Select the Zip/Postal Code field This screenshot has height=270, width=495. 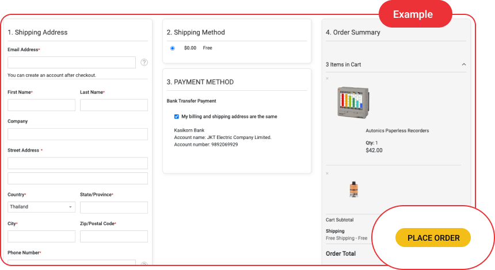[x=114, y=236]
